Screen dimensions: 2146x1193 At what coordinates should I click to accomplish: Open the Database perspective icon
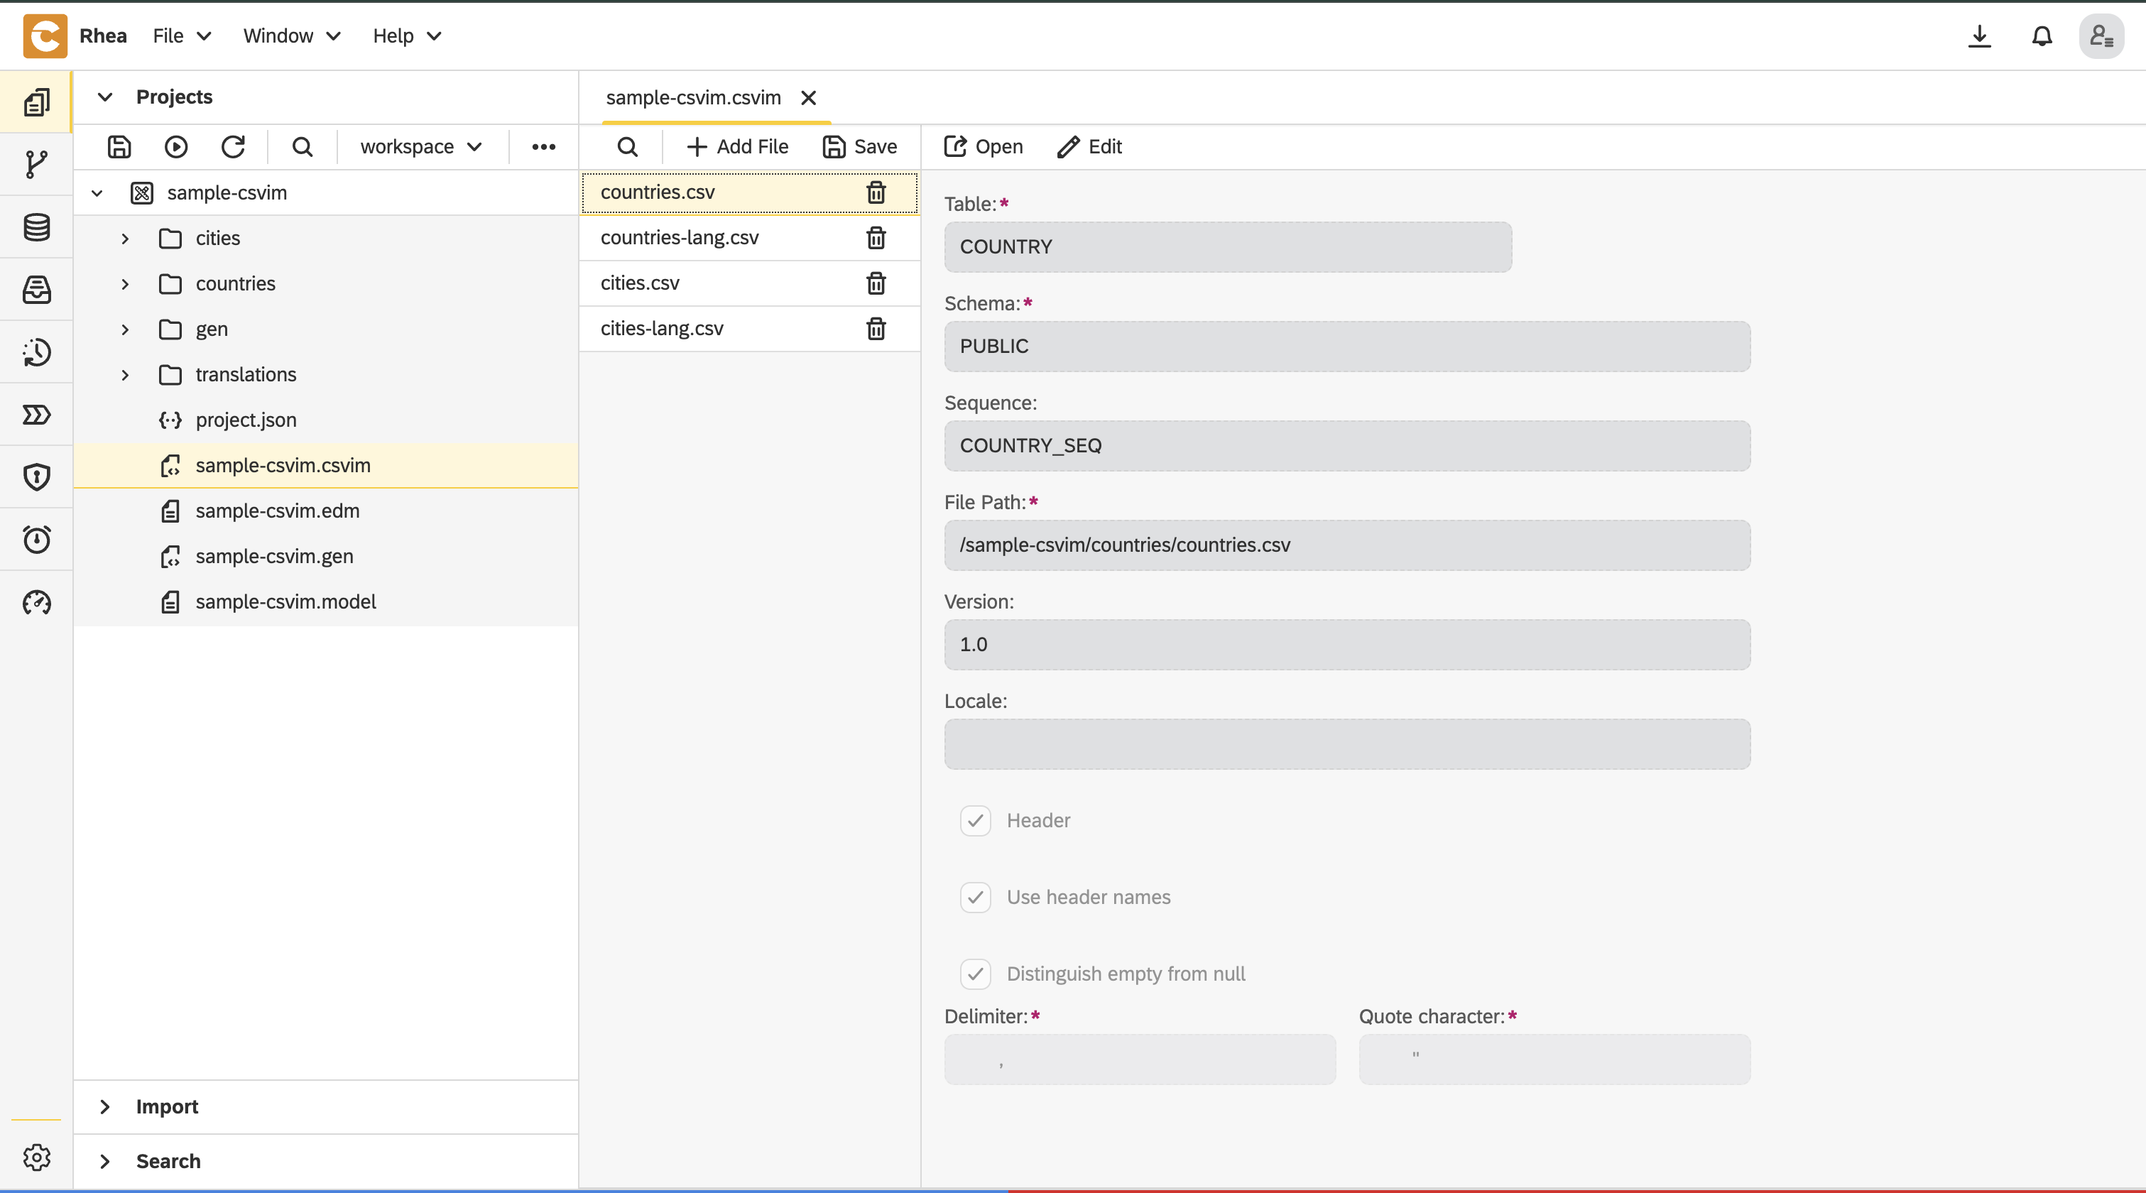click(37, 227)
